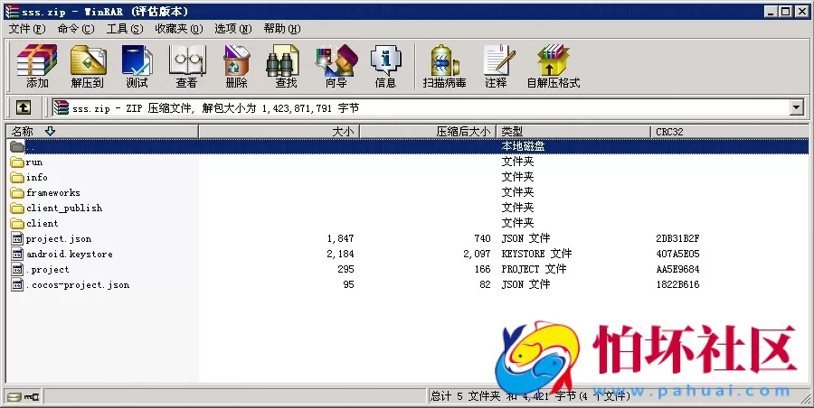Click CRC32 value 407A5E05
This screenshot has width=814, height=408.
point(677,254)
